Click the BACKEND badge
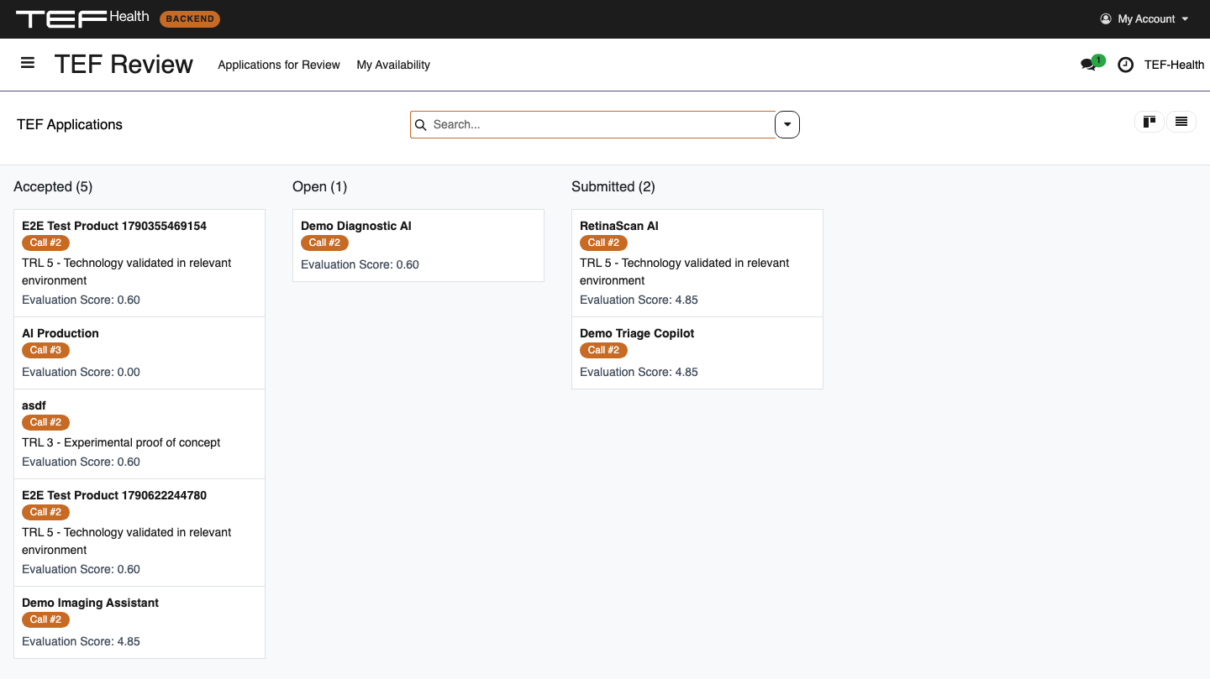The image size is (1210, 679). point(190,18)
